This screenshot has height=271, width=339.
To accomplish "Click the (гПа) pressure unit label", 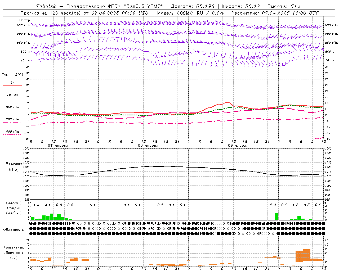I will click(x=14, y=169).
